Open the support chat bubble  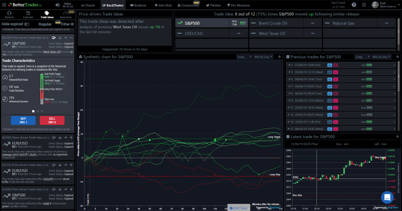(x=387, y=197)
